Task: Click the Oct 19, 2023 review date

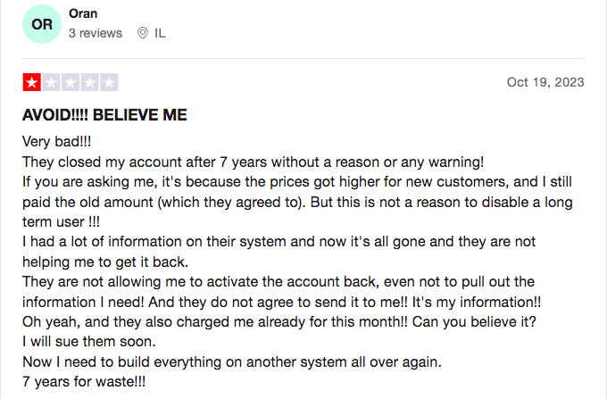Action: point(545,82)
